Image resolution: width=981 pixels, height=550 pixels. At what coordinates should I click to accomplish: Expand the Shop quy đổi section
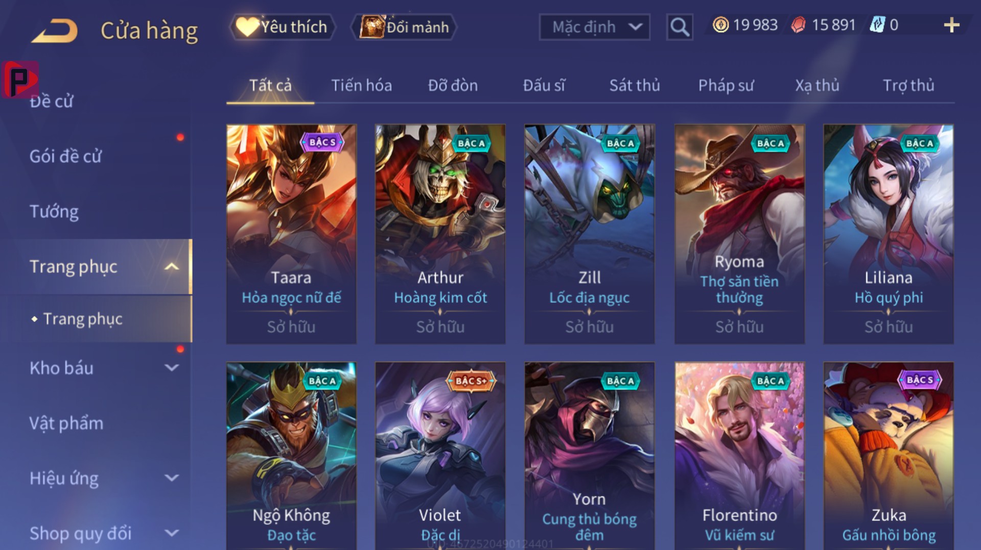point(172,533)
